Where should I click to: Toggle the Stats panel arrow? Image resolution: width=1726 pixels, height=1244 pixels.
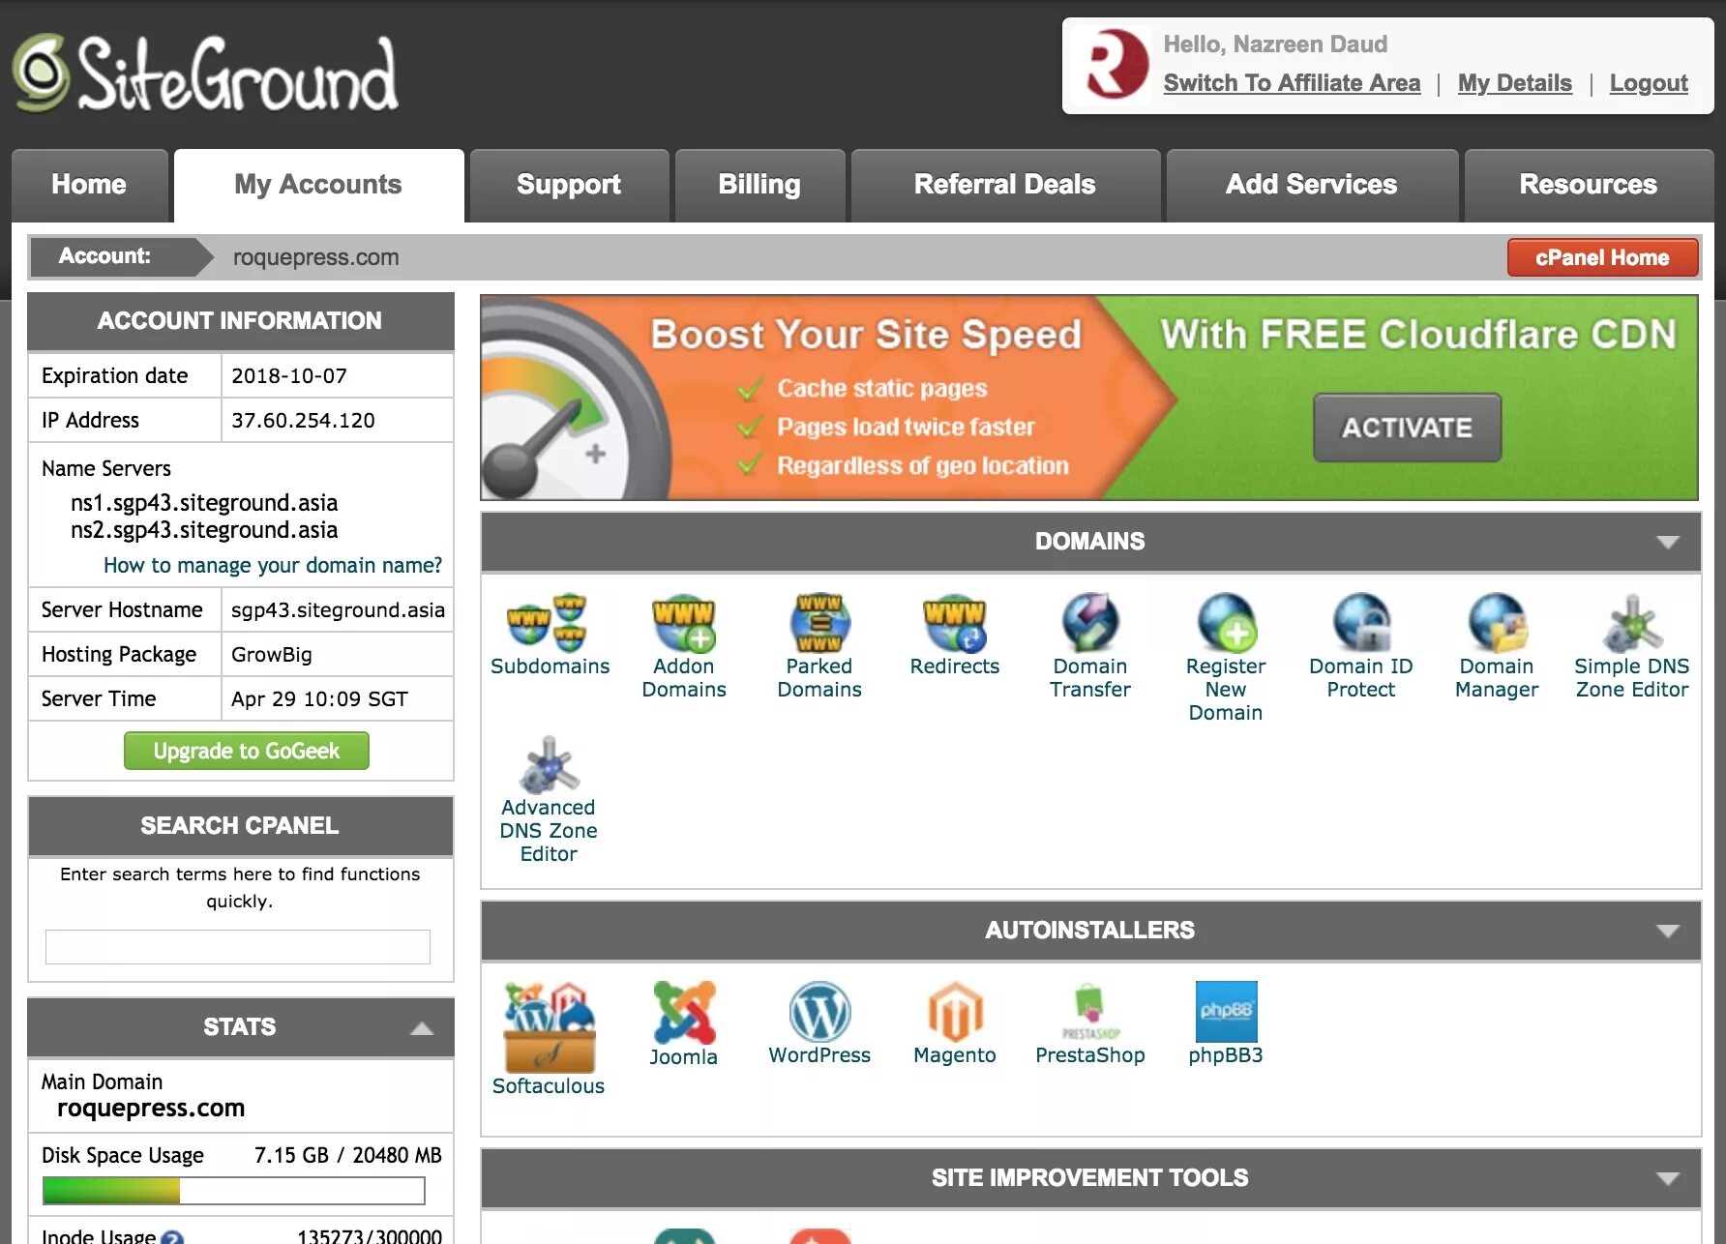pos(422,1027)
